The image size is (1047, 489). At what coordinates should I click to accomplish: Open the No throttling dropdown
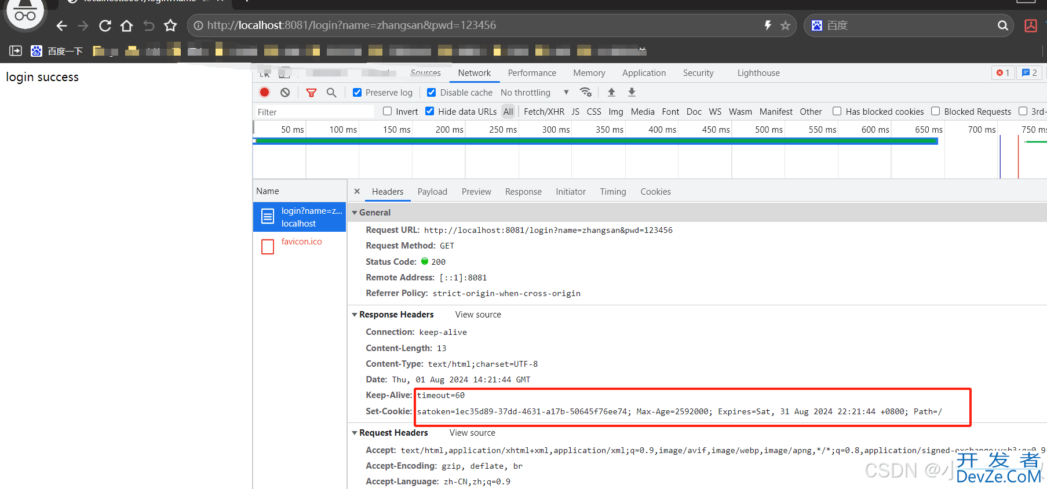click(535, 92)
